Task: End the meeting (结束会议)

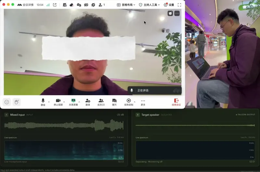Action: click(x=176, y=102)
